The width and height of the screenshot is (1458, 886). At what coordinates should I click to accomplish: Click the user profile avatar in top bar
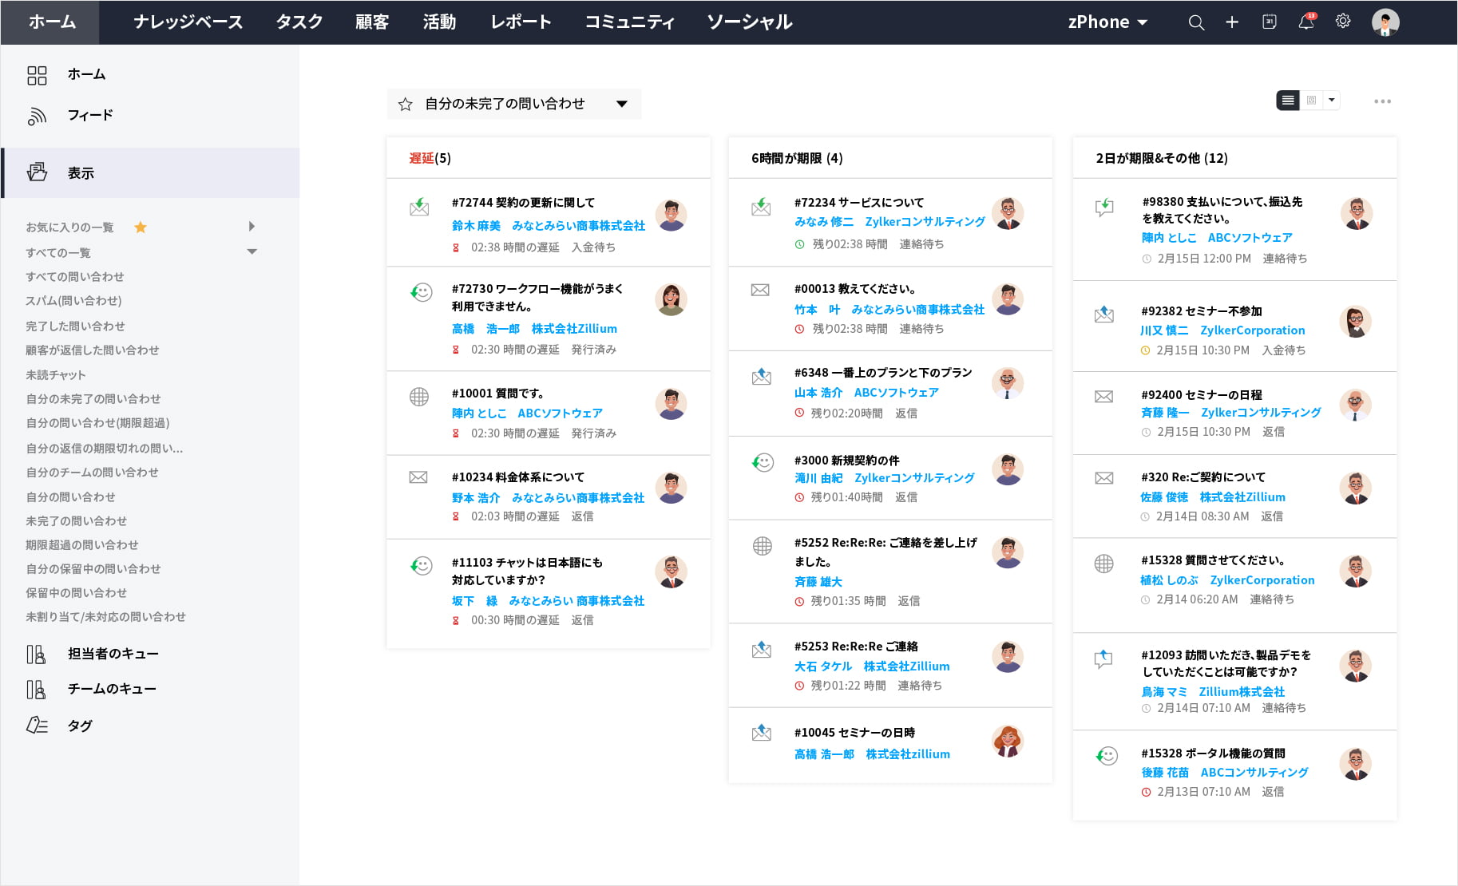pos(1387,22)
